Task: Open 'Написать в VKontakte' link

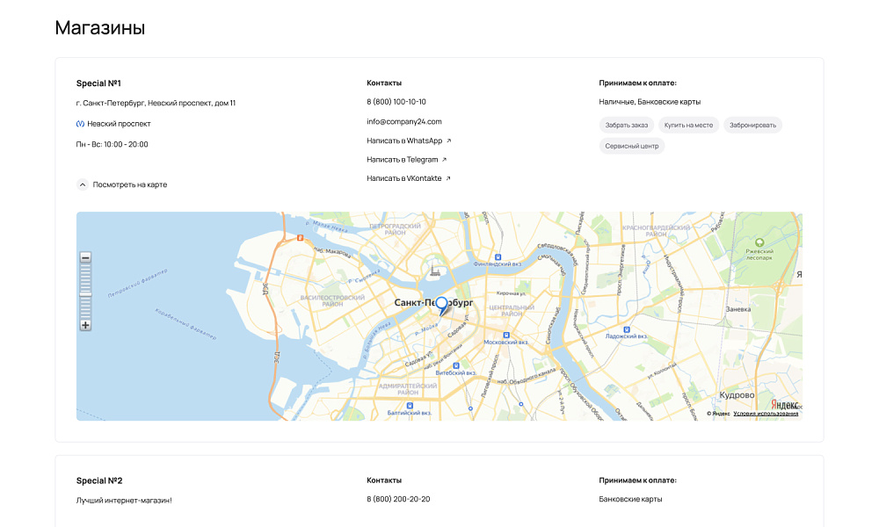Action: click(408, 178)
